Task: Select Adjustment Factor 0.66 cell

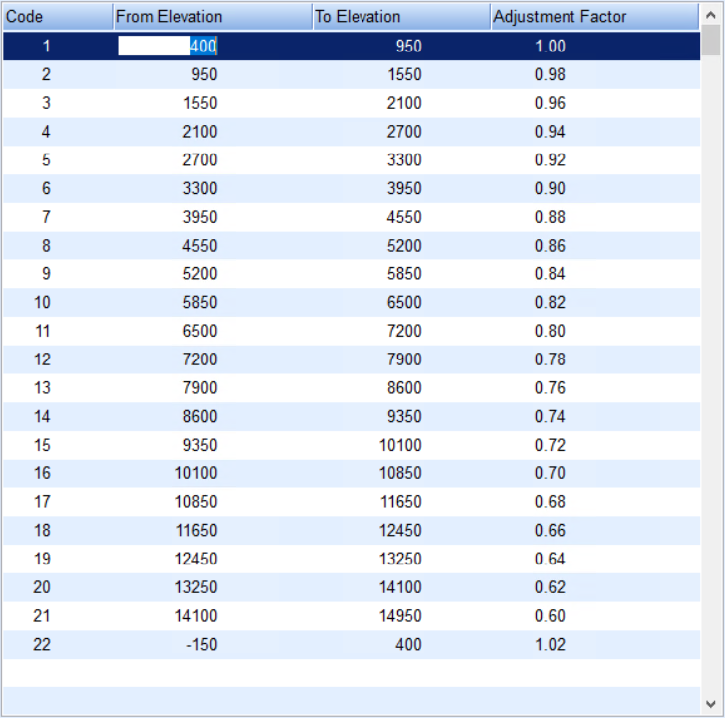Action: point(550,530)
